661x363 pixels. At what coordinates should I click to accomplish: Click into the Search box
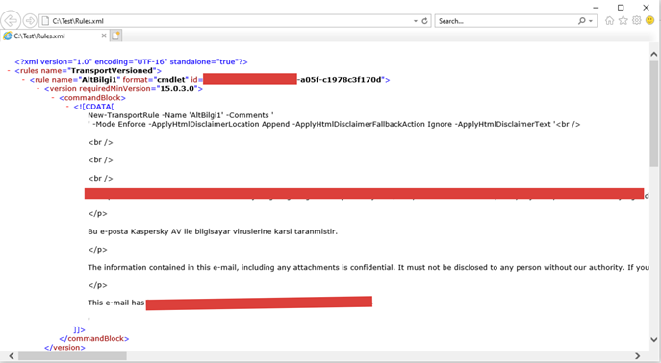(506, 21)
